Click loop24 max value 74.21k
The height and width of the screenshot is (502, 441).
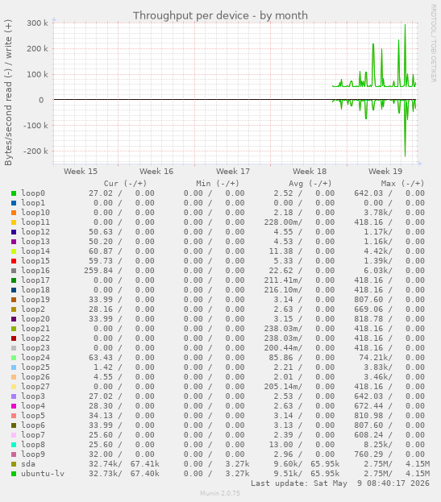click(x=376, y=358)
